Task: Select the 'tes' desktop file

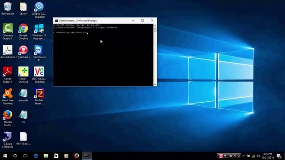Action: [x=23, y=116]
